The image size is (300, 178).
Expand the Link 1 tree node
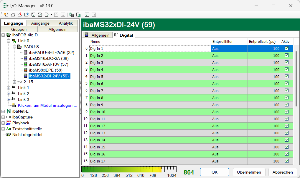coord(9,88)
